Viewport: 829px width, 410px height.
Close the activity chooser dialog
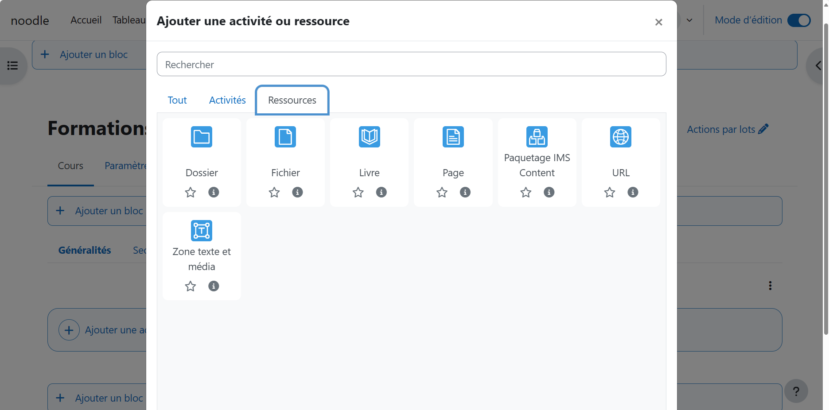(x=659, y=22)
